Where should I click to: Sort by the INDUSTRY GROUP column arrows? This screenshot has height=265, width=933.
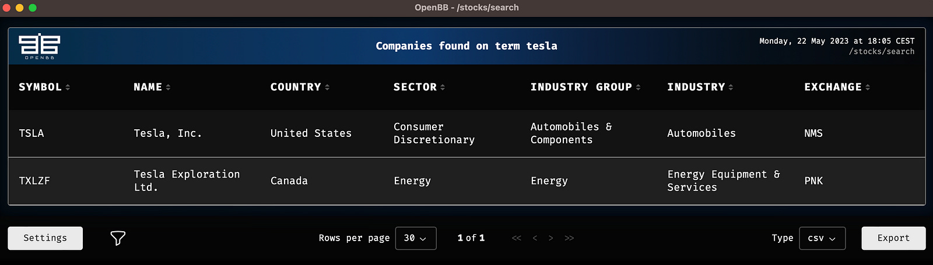pyautogui.click(x=638, y=87)
